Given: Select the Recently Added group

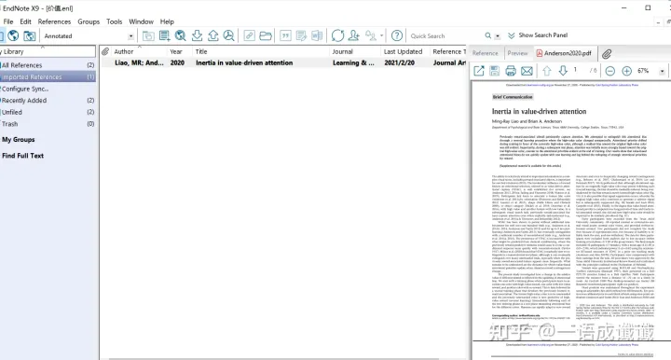Looking at the screenshot, I should (48, 100).
